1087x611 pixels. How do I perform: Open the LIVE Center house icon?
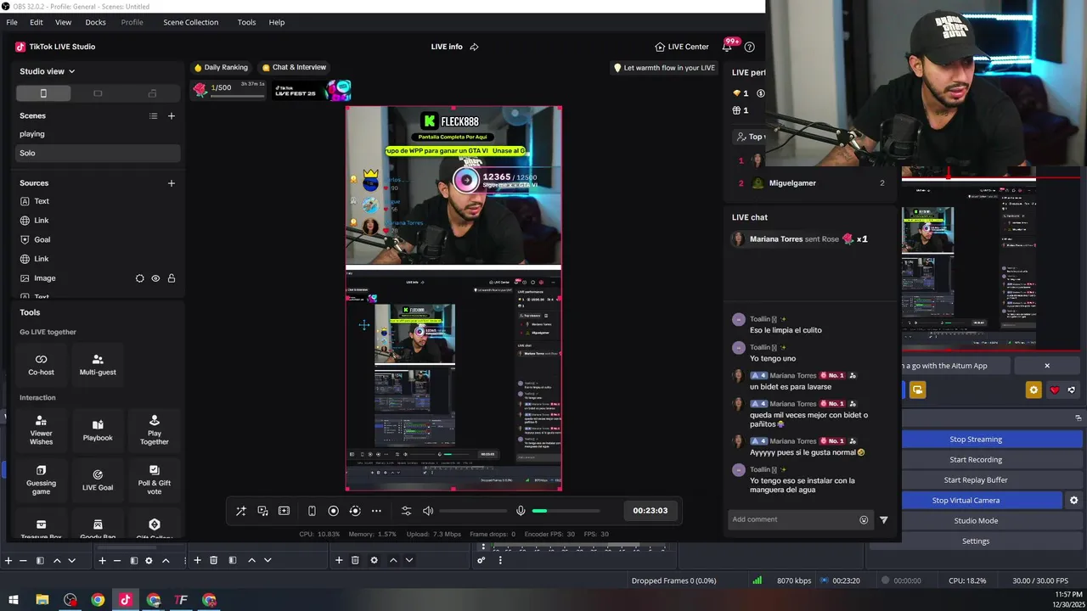(x=660, y=47)
